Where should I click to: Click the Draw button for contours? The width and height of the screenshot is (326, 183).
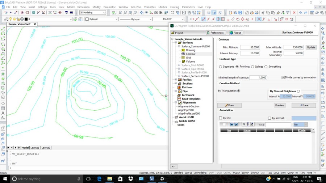coord(229,105)
